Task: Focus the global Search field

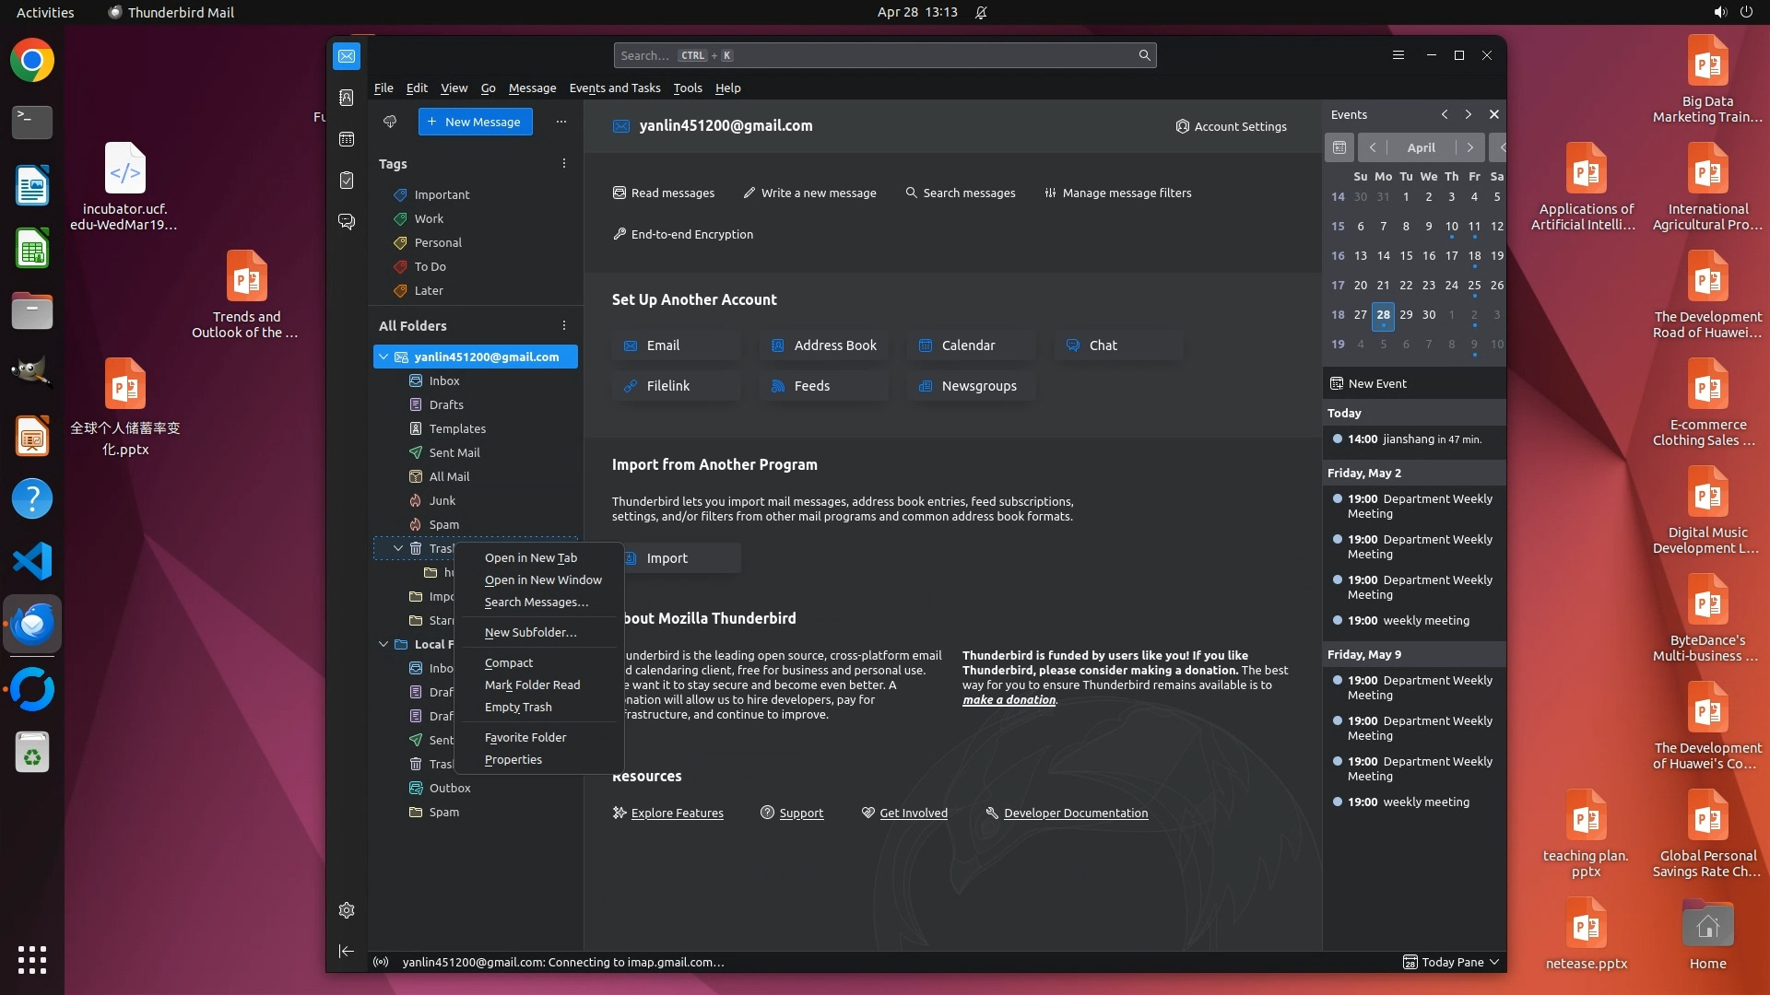Action: pyautogui.click(x=876, y=55)
